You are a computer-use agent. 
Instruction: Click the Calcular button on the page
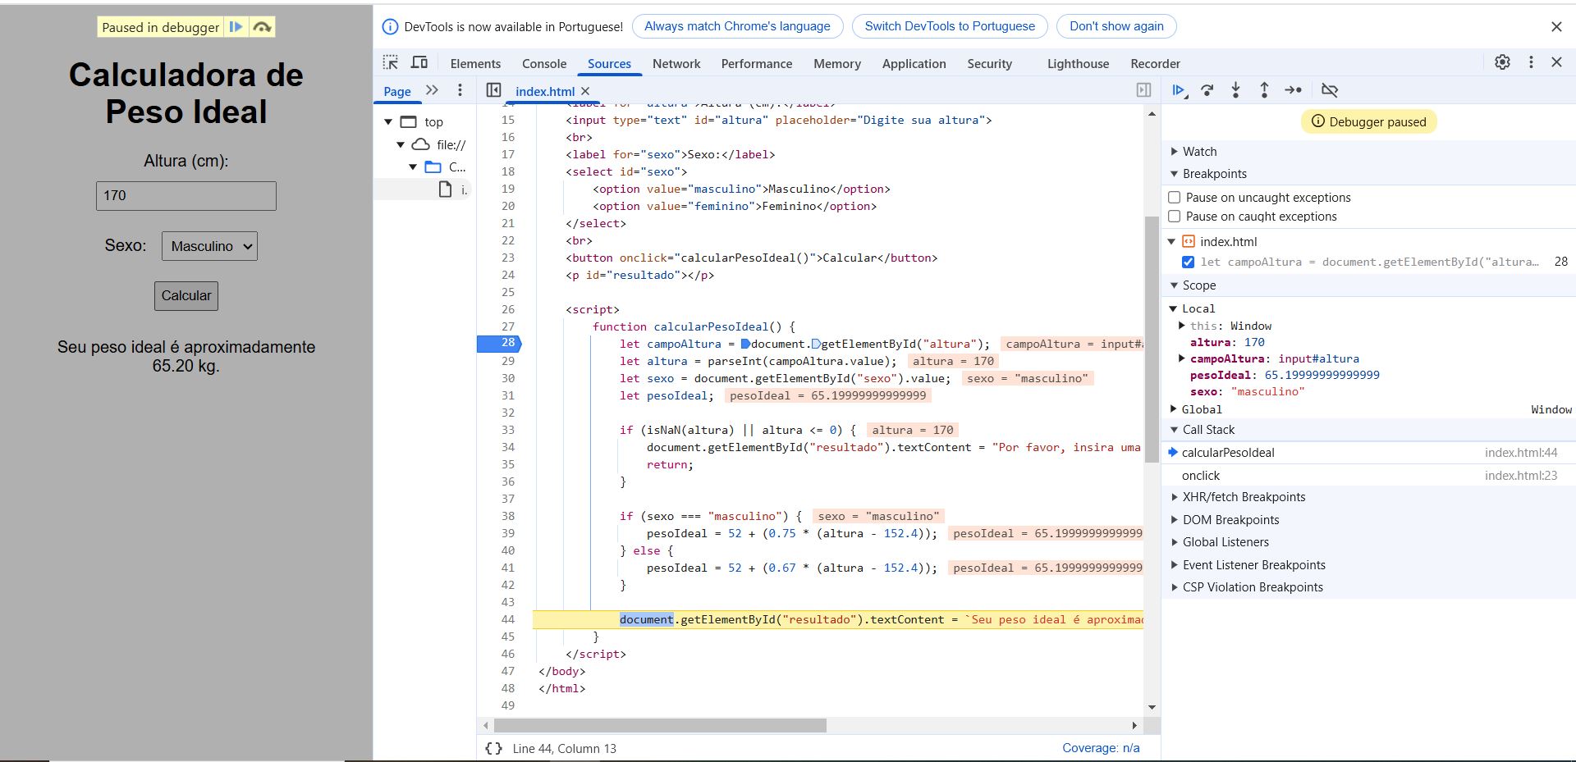coord(186,296)
